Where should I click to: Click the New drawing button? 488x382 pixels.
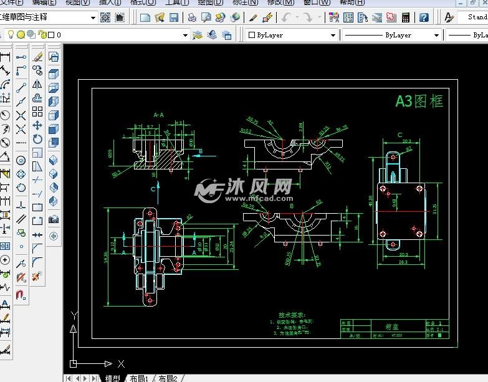(x=145, y=17)
